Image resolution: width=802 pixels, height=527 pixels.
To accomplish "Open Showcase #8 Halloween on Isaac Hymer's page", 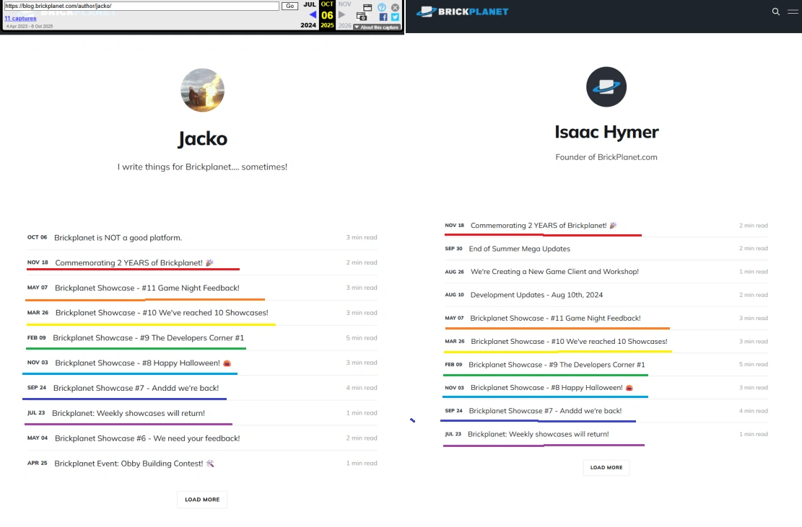I will click(552, 388).
